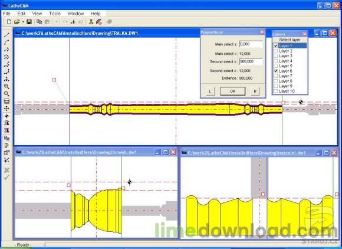Image resolution: width=342 pixels, height=249 pixels.
Task: Enable the Layer 2 checkbox
Action: 276,51
